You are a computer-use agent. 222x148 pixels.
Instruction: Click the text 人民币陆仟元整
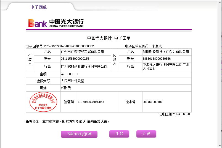pyautogui.click(x=73, y=81)
